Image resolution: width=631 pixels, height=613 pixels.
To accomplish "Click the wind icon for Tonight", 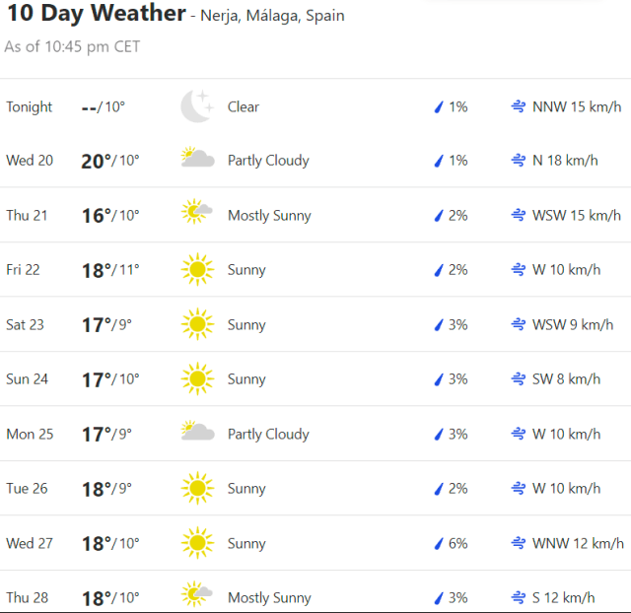I will (x=518, y=106).
